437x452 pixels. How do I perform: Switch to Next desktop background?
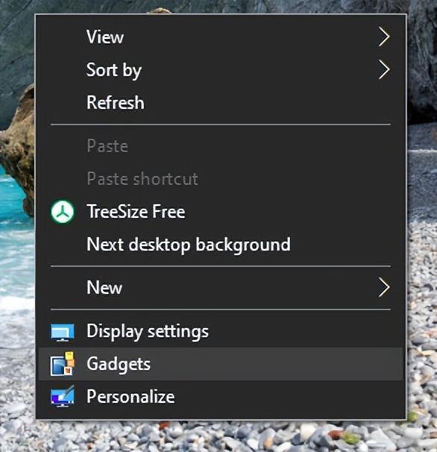tap(221, 245)
